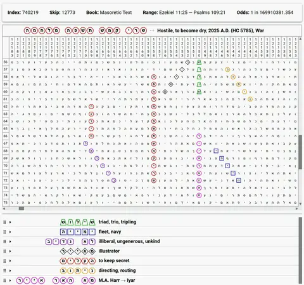304x285 pixels.
Task: Click the grid's horizontal scrollbar right arrow
Action: click(x=296, y=209)
